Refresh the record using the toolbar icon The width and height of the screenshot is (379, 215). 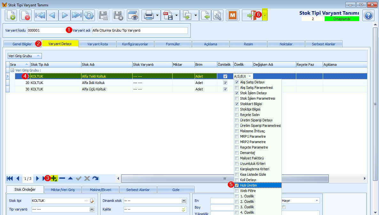pyautogui.click(x=89, y=15)
